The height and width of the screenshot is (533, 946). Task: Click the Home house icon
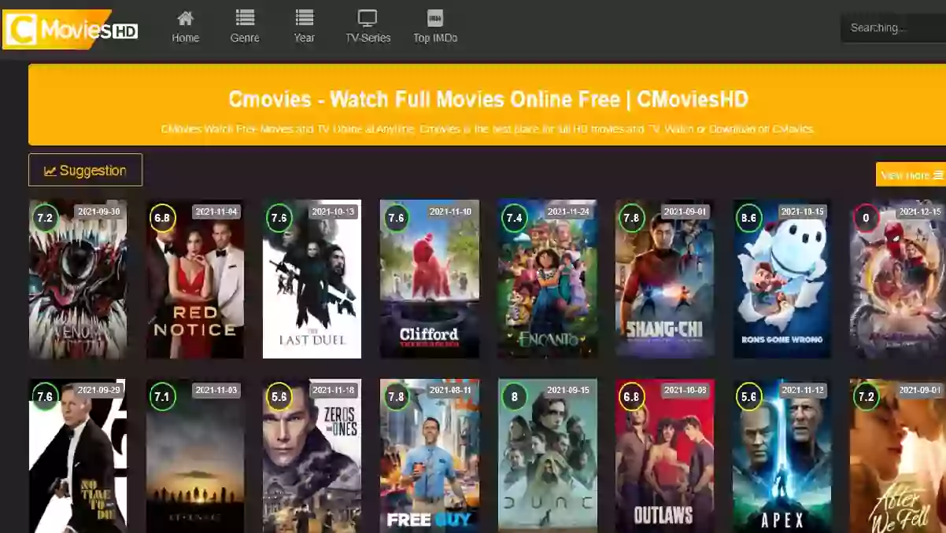(185, 17)
